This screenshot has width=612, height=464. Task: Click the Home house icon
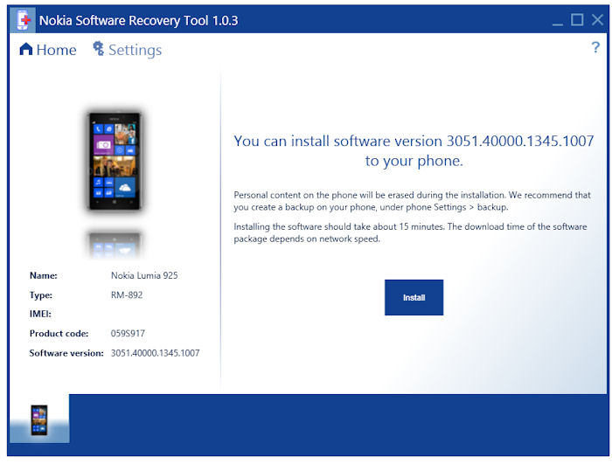click(x=26, y=49)
